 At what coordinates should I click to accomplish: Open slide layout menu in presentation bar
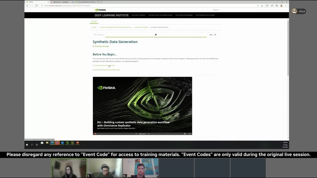[x=185, y=134]
